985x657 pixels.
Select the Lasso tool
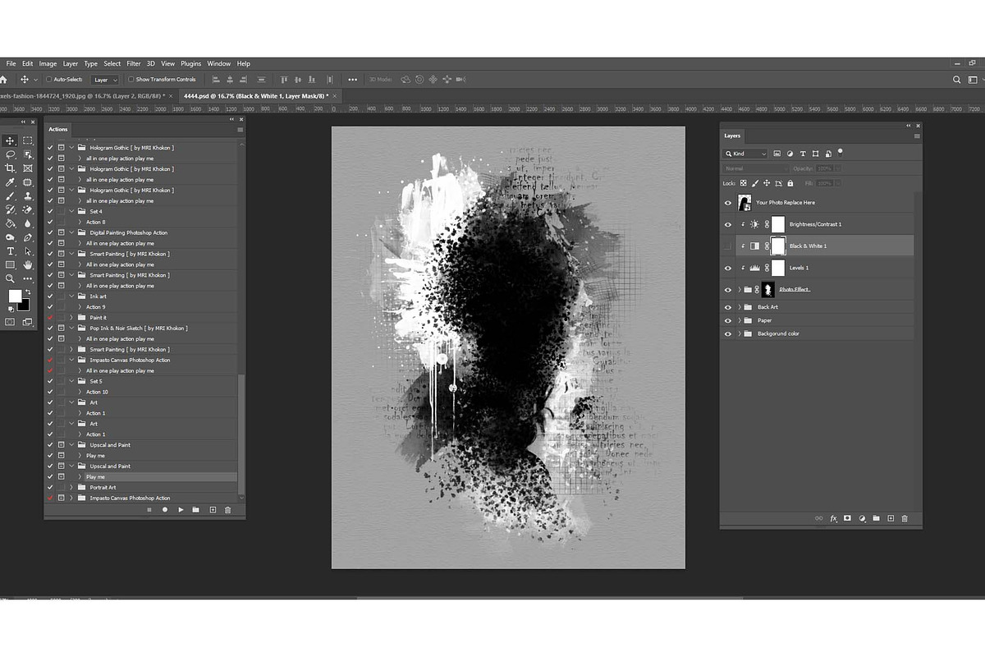11,154
